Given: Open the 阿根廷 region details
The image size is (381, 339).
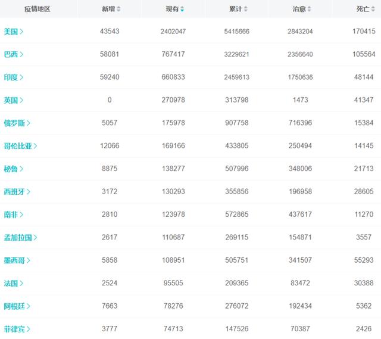Looking at the screenshot, I should [17, 306].
